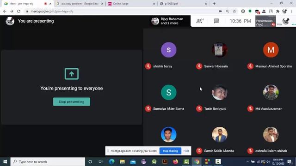Select shishir baray's purple S avatar
The height and width of the screenshot is (166, 296).
pyautogui.click(x=168, y=50)
